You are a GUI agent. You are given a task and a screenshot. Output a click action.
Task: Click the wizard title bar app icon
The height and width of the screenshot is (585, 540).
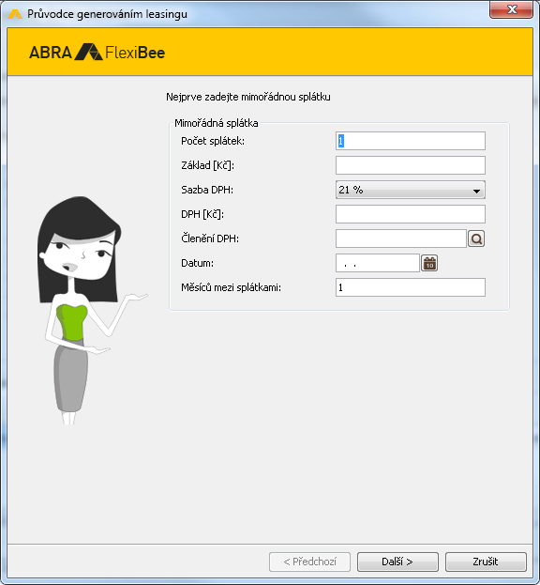point(15,14)
